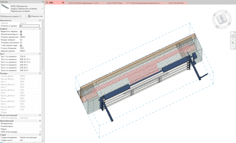
Task: Click properties scrollbar up arrow
Action: tap(43, 20)
